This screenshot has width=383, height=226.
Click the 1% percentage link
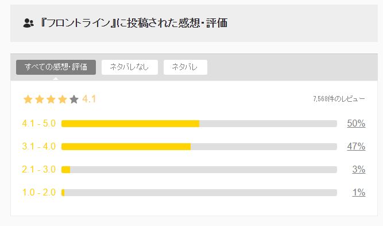358,193
